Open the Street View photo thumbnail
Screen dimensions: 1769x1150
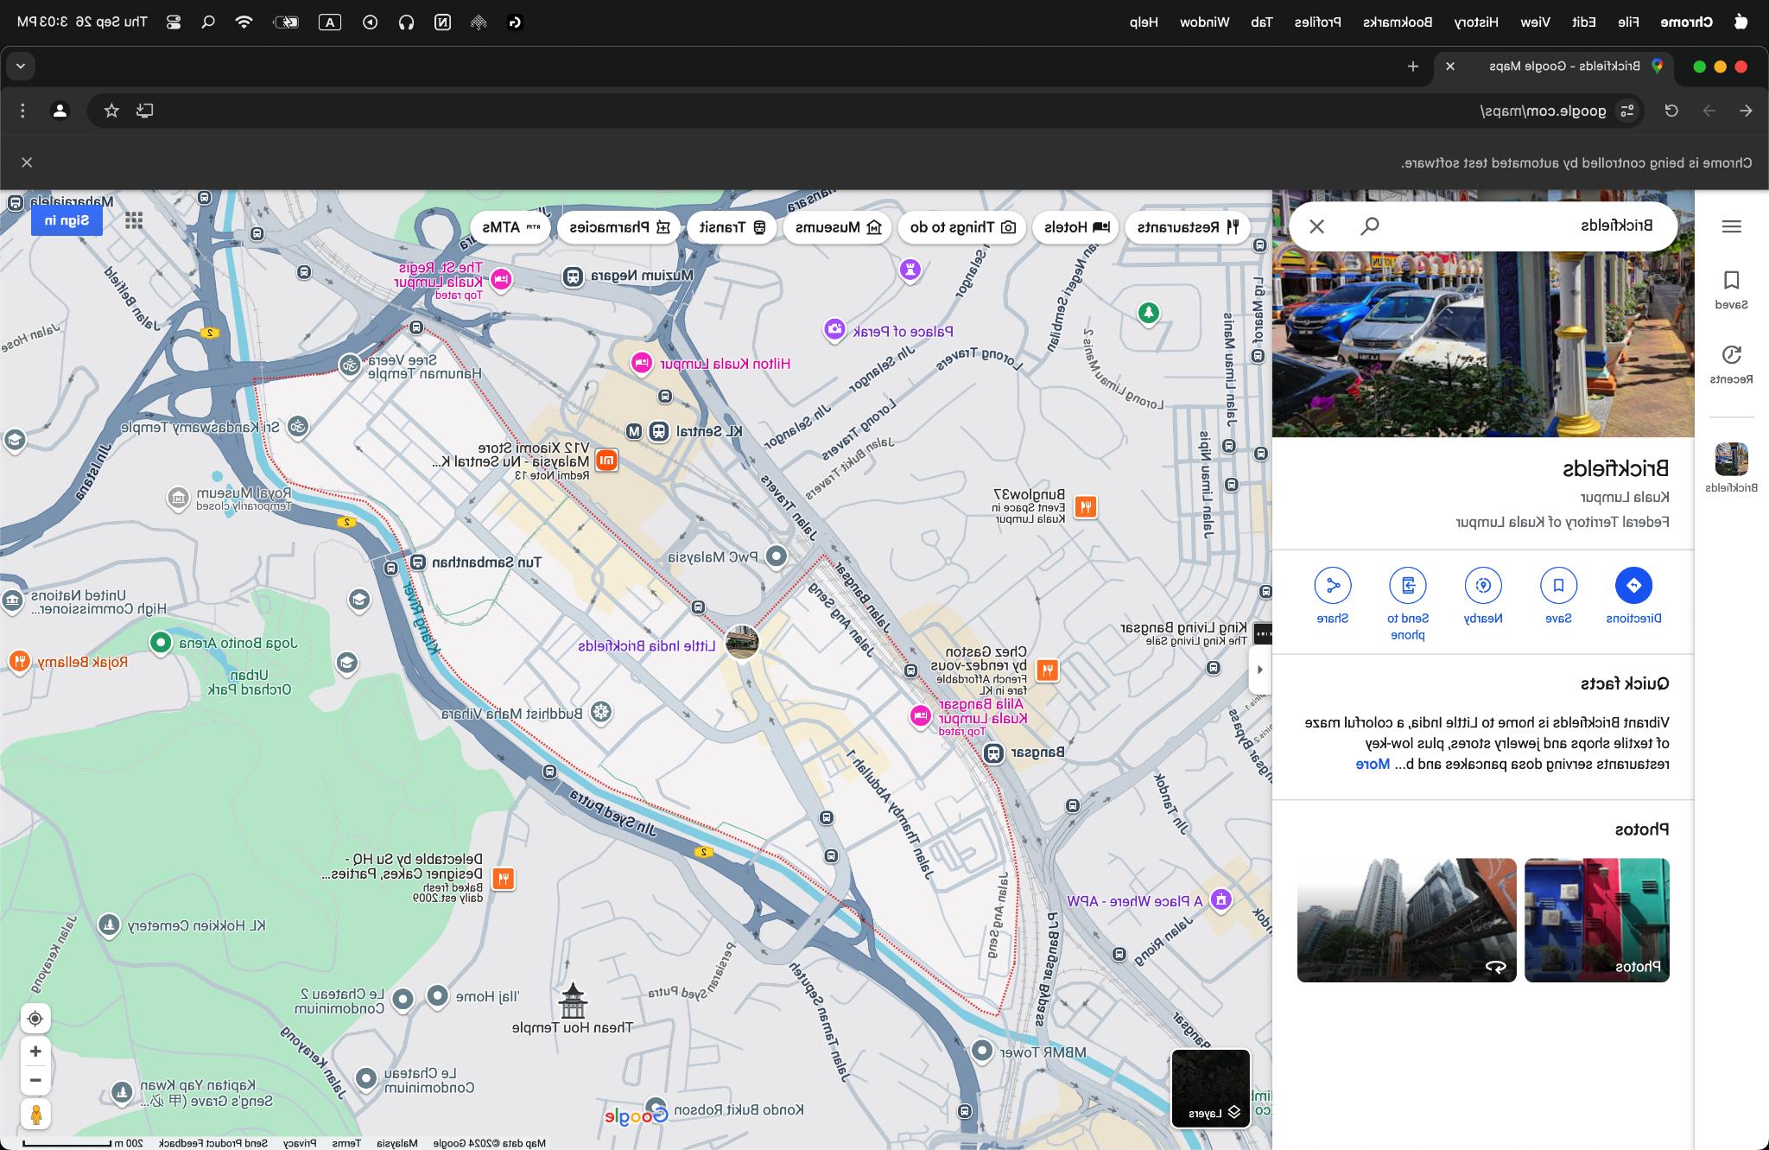(x=1406, y=920)
